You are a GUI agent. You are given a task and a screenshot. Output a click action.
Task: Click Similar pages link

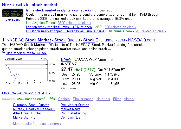tap(83, 99)
